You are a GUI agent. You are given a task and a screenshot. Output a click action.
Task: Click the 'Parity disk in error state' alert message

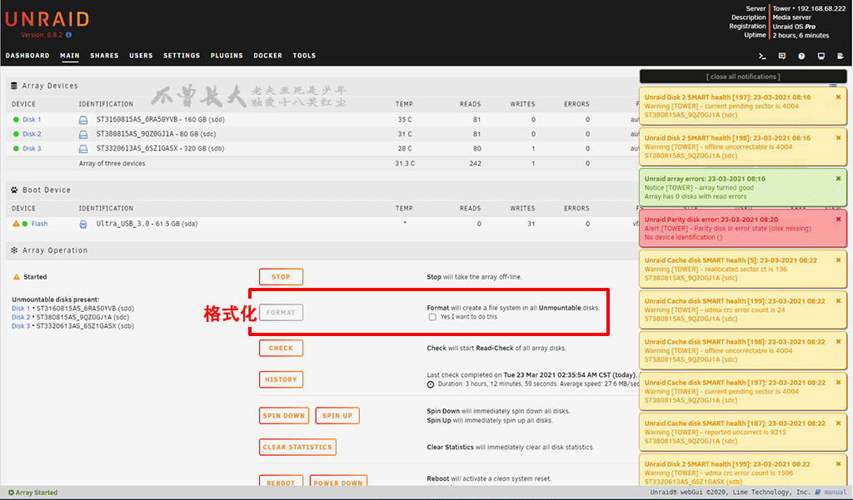coord(727,229)
